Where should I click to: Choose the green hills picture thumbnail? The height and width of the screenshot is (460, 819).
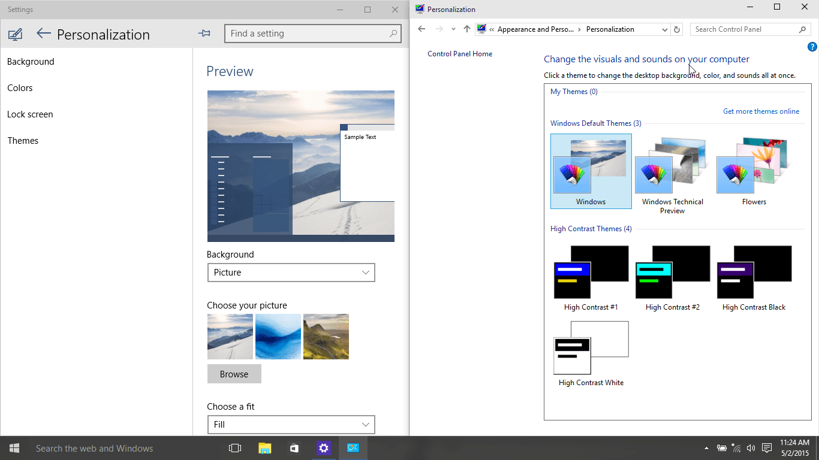[x=326, y=337]
